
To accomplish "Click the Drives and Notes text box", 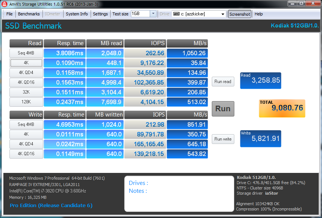I will click(x=179, y=194).
